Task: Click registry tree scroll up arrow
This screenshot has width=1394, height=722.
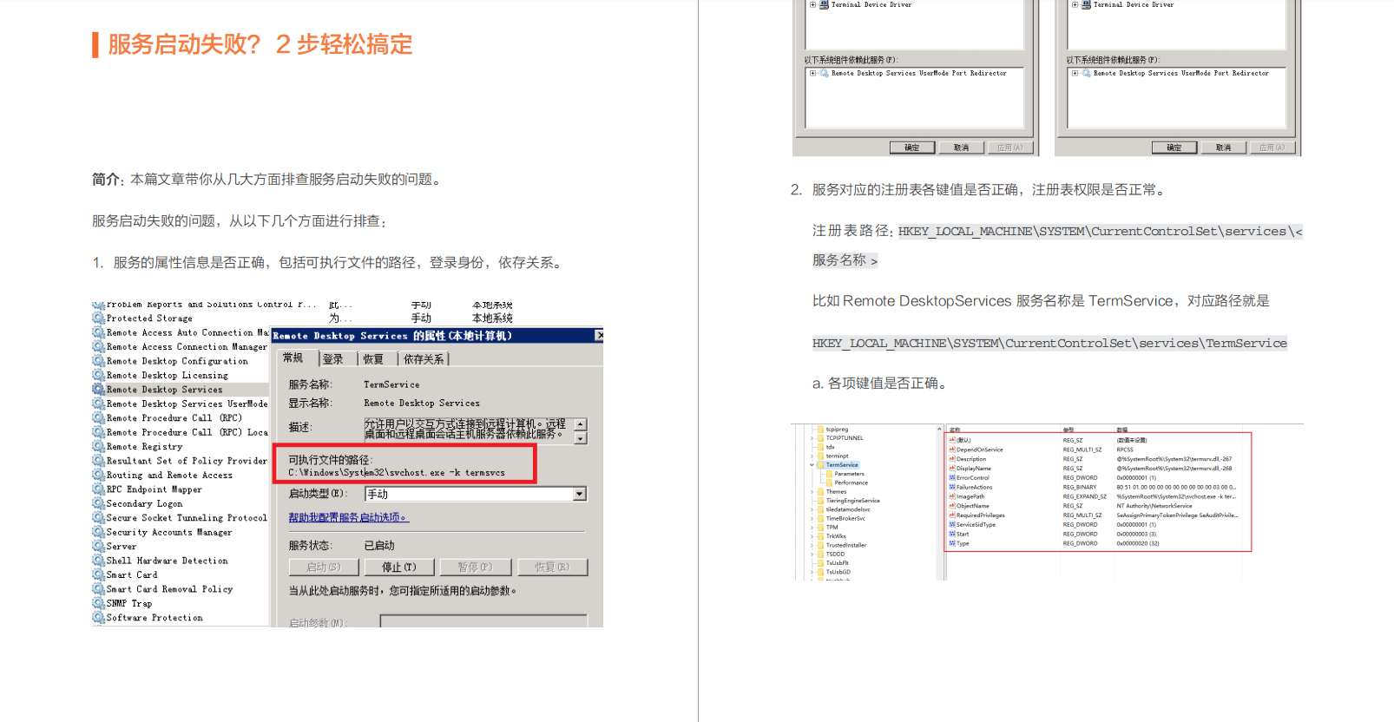Action: pyautogui.click(x=939, y=429)
